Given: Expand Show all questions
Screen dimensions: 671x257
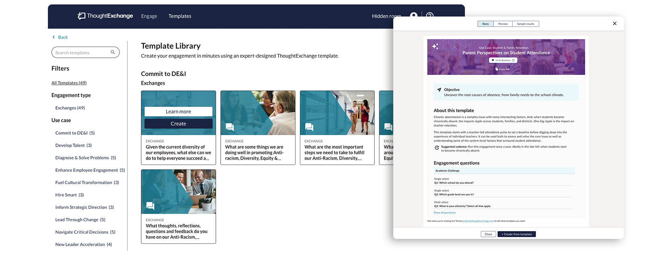Looking at the screenshot, I should click(x=444, y=213).
